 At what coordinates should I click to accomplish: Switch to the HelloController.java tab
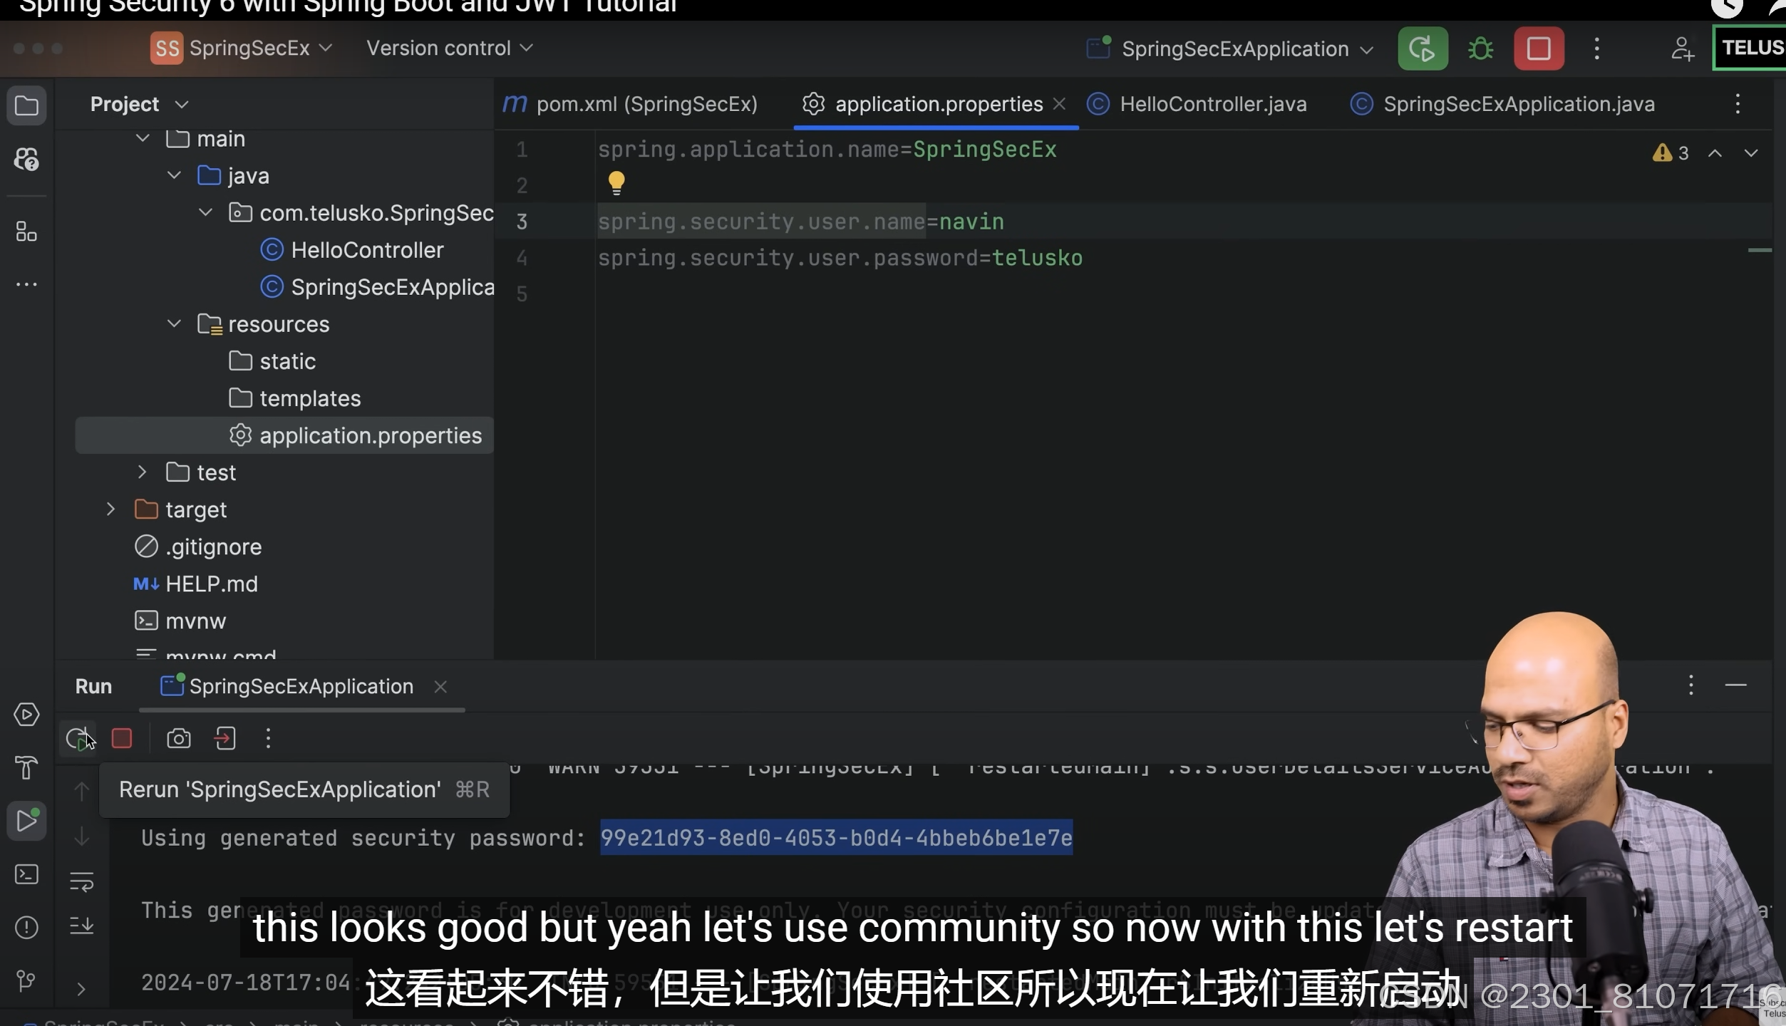pos(1212,103)
